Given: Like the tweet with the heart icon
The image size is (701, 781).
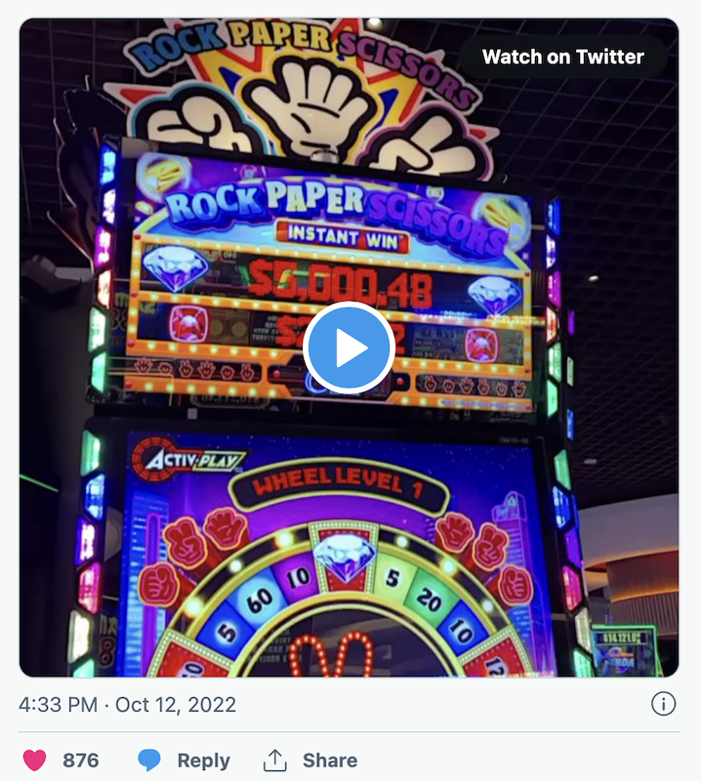Looking at the screenshot, I should (x=35, y=760).
